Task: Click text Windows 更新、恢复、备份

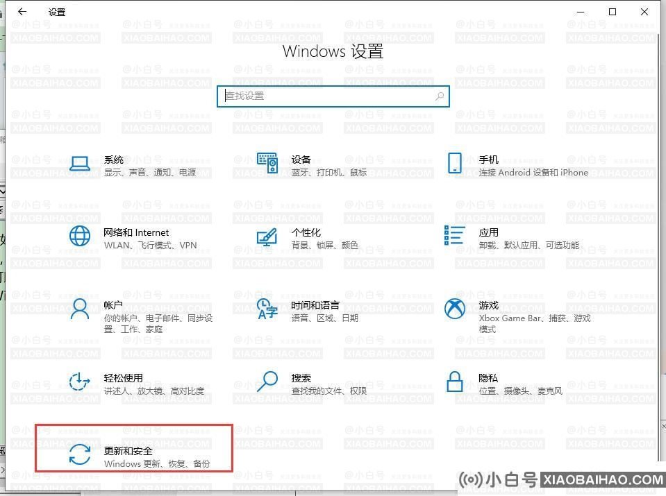Action: click(x=157, y=464)
